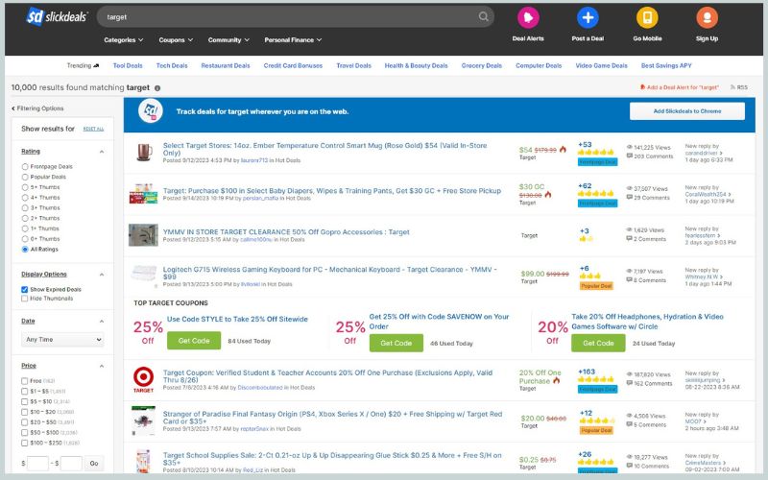Collapse the Rating filter section
The width and height of the screenshot is (768, 480).
click(x=102, y=152)
